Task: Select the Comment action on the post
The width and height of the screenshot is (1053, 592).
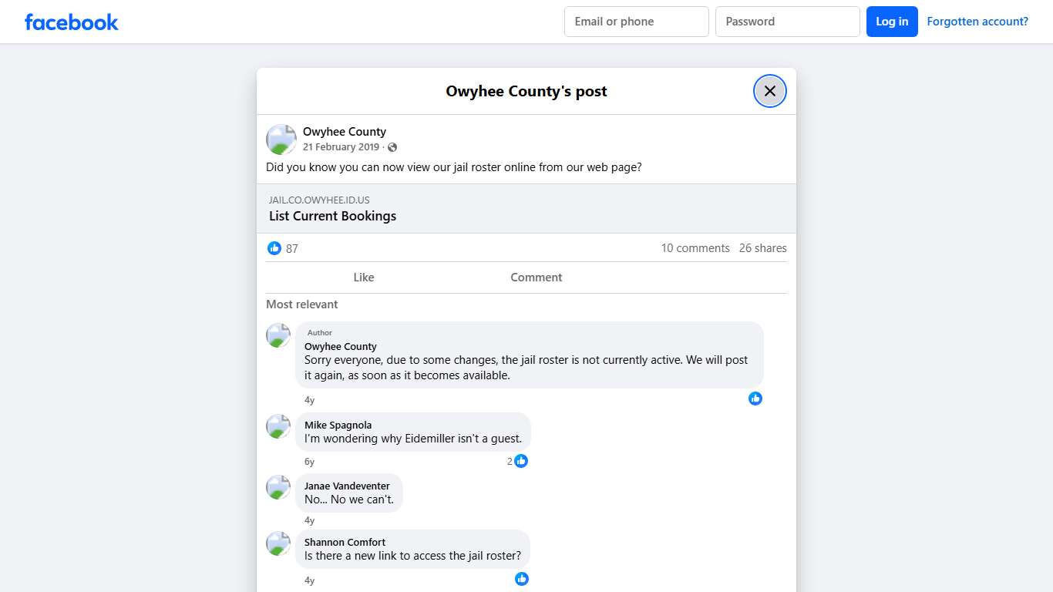Action: (x=536, y=277)
